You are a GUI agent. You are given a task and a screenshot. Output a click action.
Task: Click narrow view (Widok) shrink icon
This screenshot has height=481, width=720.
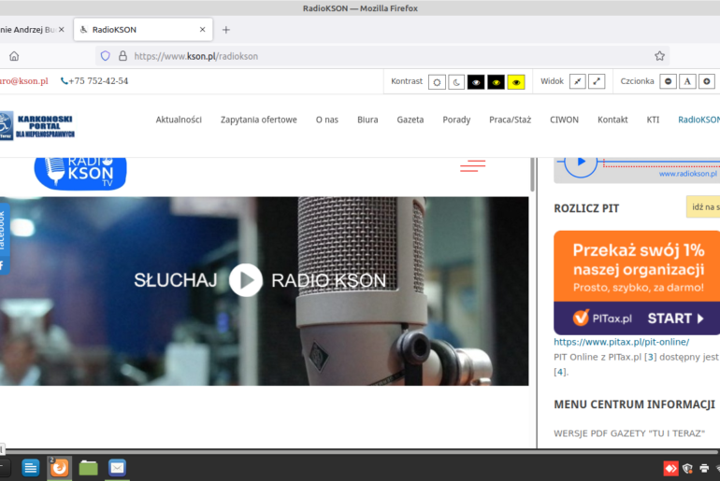tap(578, 82)
